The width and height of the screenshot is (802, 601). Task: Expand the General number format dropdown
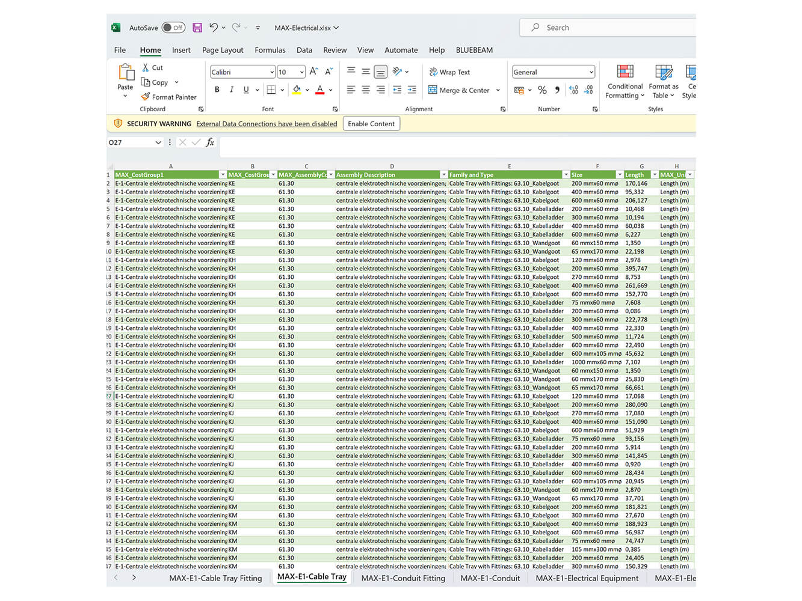pyautogui.click(x=591, y=72)
